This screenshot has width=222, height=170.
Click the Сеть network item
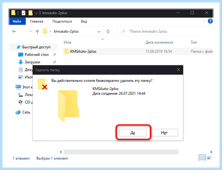pyautogui.click(x=23, y=112)
